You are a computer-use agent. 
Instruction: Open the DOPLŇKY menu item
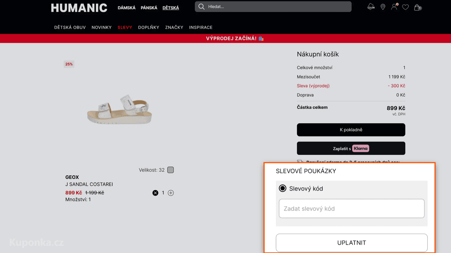148,27
